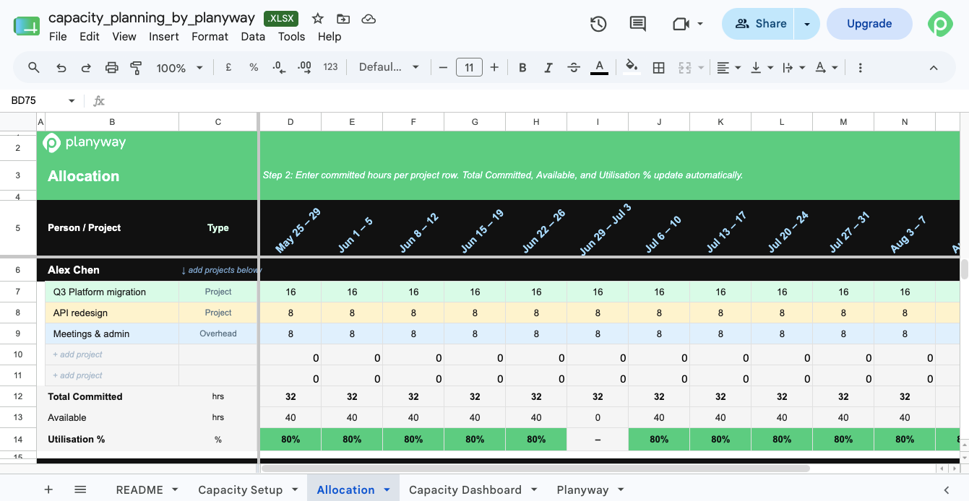Click the font size input field

469,67
